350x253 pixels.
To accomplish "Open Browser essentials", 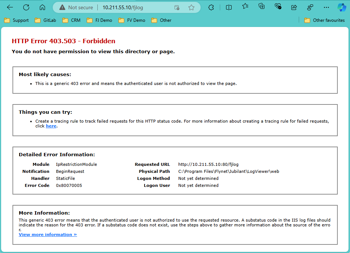I will coord(278,6).
